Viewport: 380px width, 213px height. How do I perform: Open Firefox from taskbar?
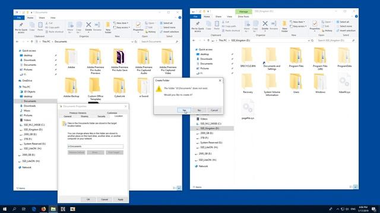(x=43, y=209)
